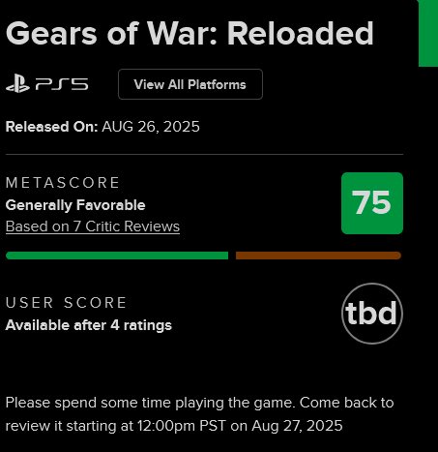Open the View All Platforms button

(190, 84)
